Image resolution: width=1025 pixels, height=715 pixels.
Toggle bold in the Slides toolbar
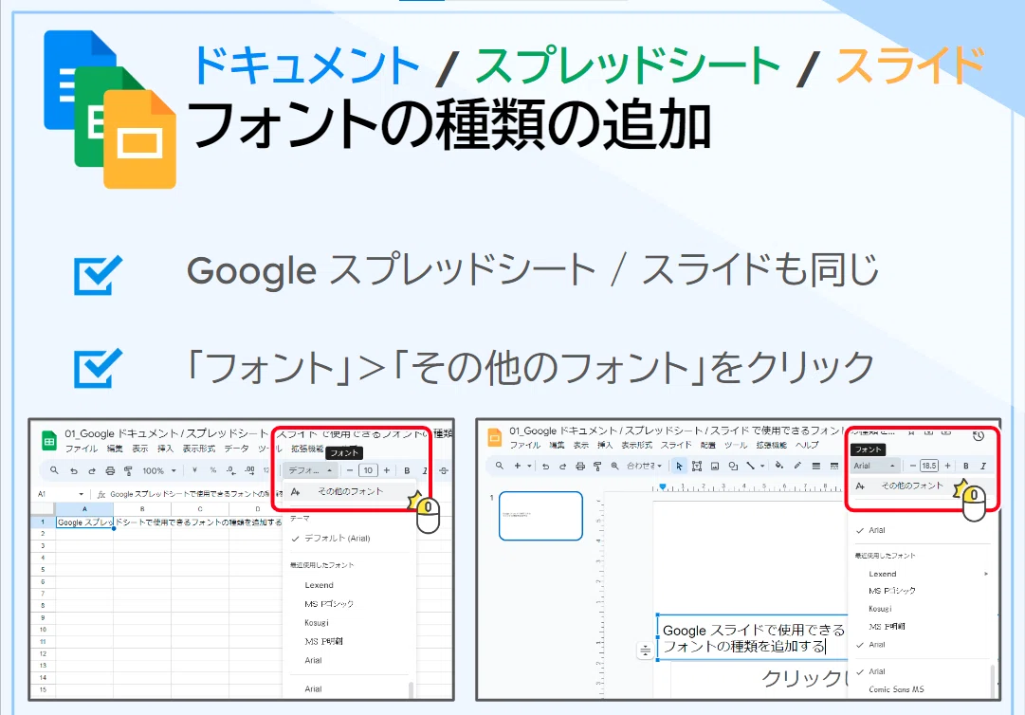point(965,466)
